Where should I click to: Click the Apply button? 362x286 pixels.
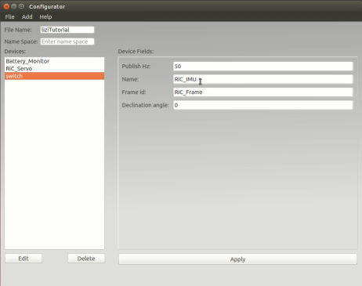(237, 259)
